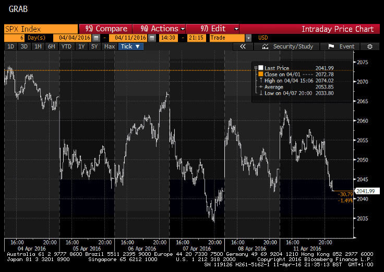Click the Close on 04/01 value 2072.78
Screen dimensions: 384x272
point(325,75)
